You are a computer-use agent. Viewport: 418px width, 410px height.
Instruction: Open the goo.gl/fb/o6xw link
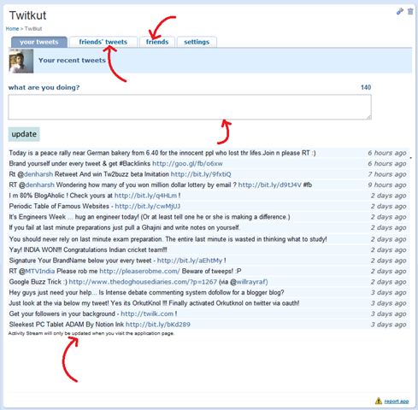pos(187,164)
